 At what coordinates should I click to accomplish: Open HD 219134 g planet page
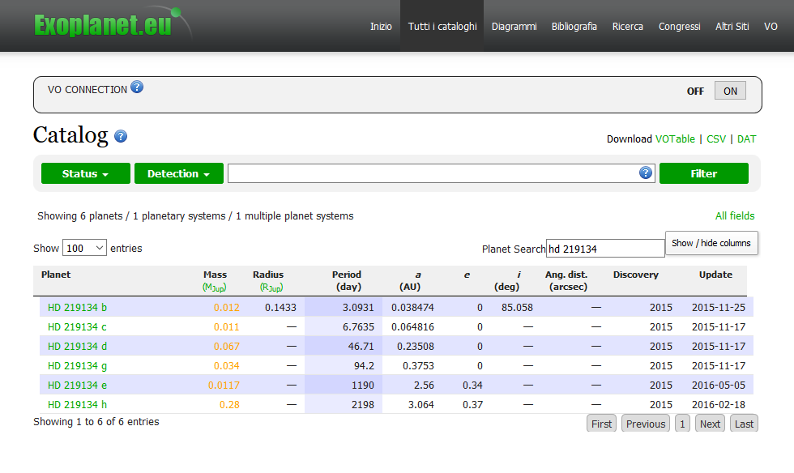tap(77, 365)
